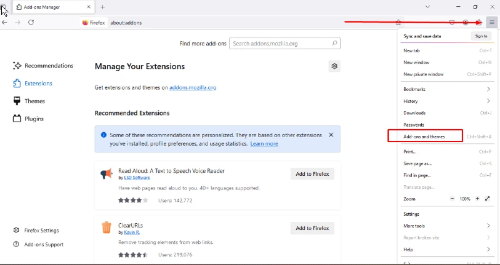Bookmark this page with the star icon
This screenshot has width=500, height=265.
398,22
